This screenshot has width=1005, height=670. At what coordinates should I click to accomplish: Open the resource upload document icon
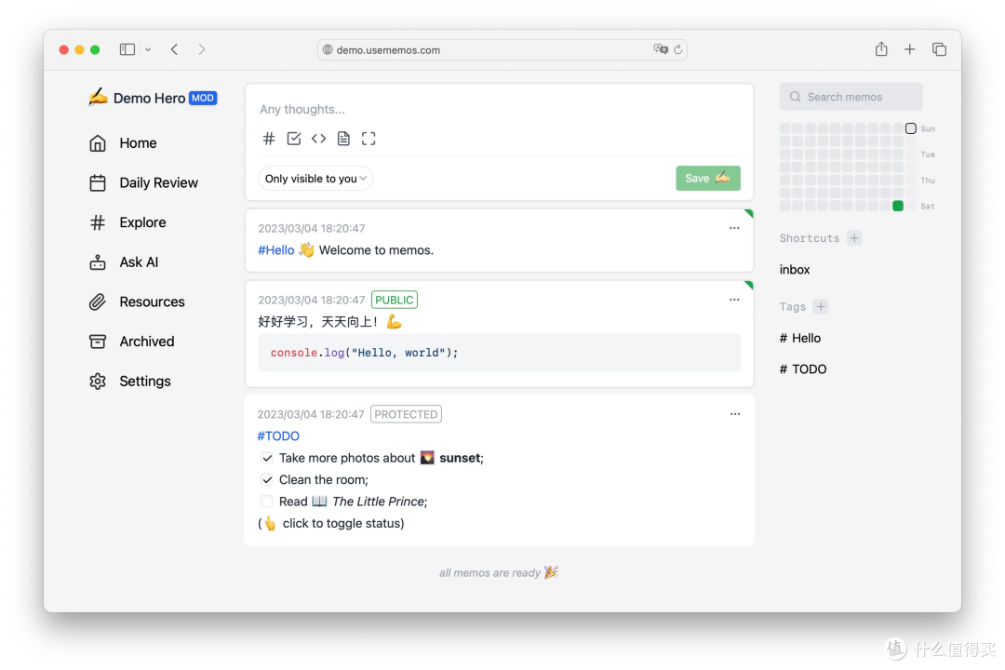click(x=343, y=139)
